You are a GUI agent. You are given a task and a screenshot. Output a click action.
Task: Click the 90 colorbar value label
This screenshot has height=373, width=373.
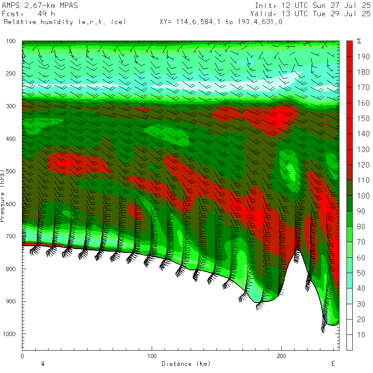pos(361,211)
